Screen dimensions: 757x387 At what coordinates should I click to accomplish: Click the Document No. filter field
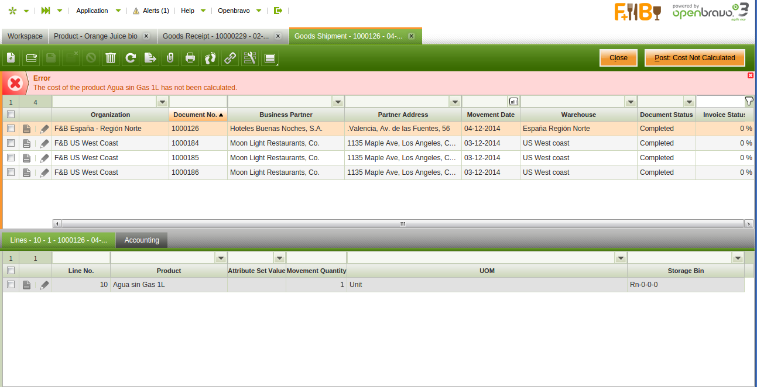198,102
